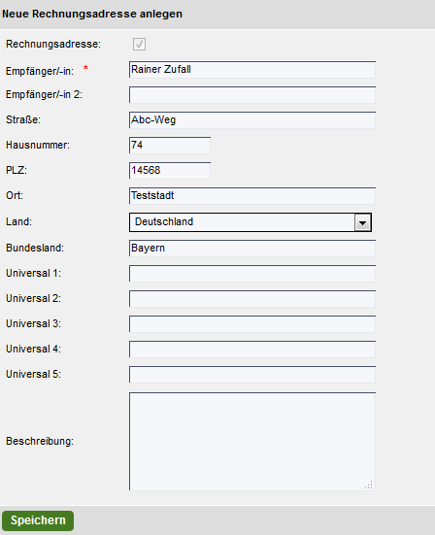Save the address with Speichern button
The image size is (435, 535).
38,520
